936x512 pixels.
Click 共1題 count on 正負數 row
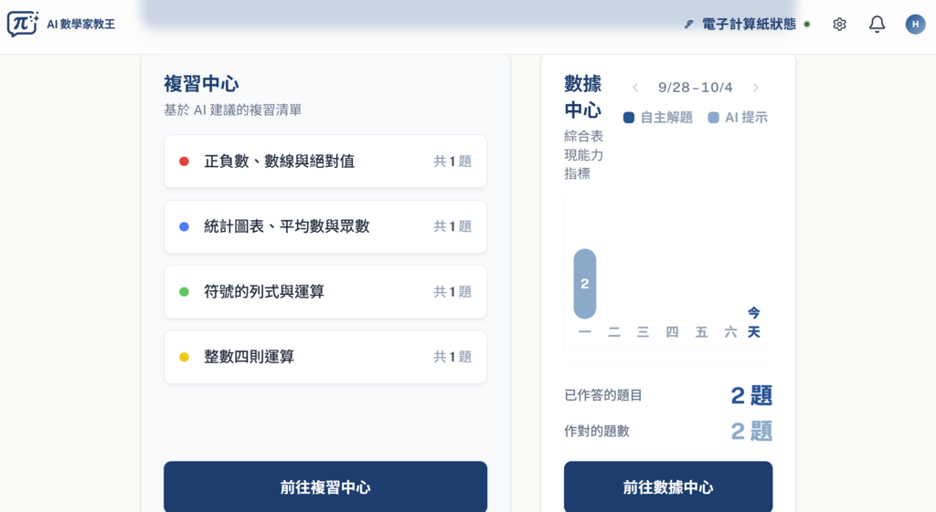pyautogui.click(x=452, y=162)
